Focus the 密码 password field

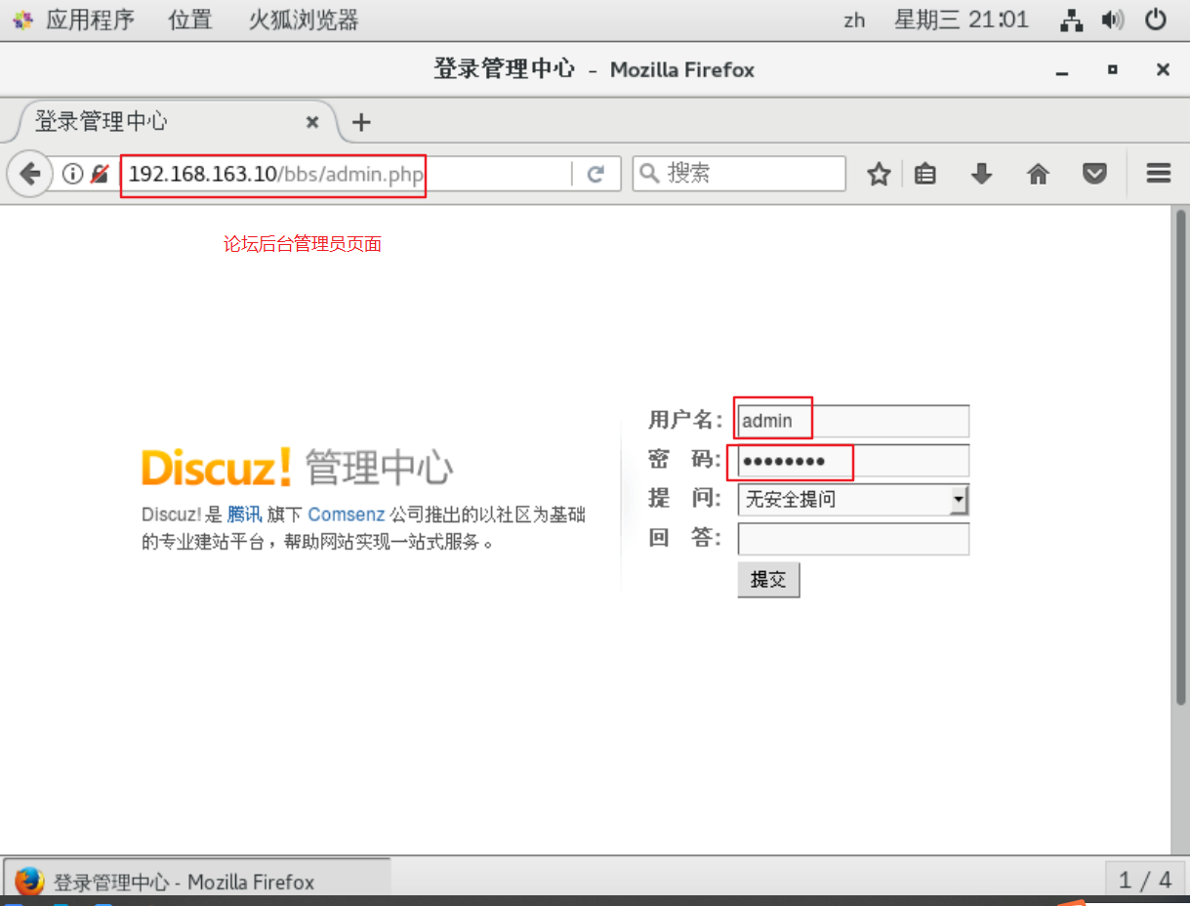853,461
